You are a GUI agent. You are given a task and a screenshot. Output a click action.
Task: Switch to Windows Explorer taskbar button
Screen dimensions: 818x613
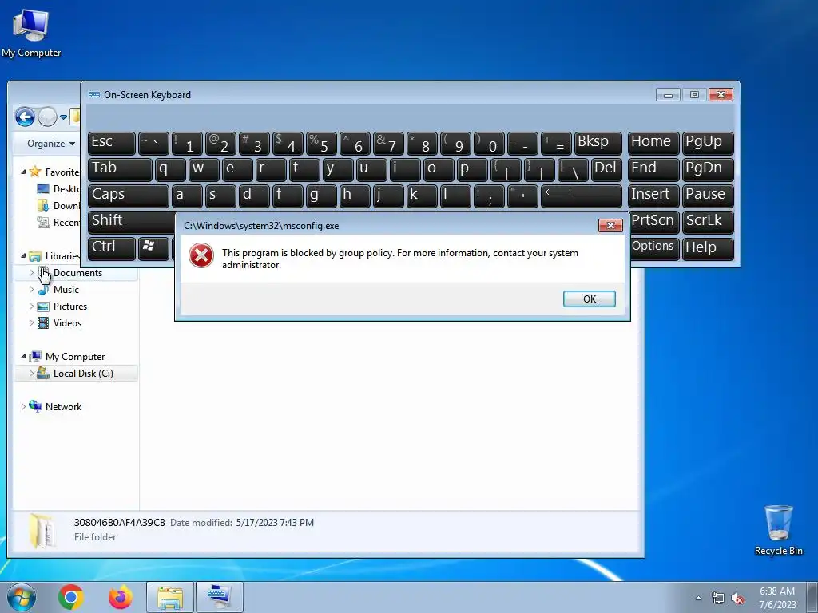pos(169,597)
